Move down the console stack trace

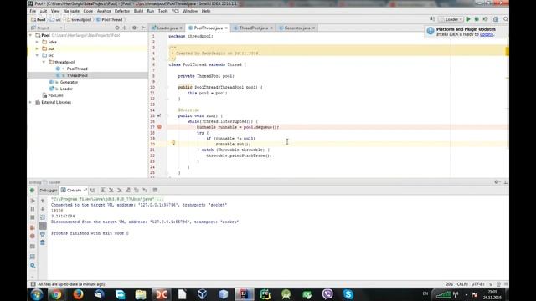tap(43, 209)
